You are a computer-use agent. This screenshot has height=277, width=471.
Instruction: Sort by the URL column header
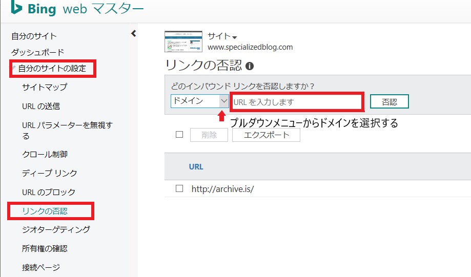click(196, 167)
